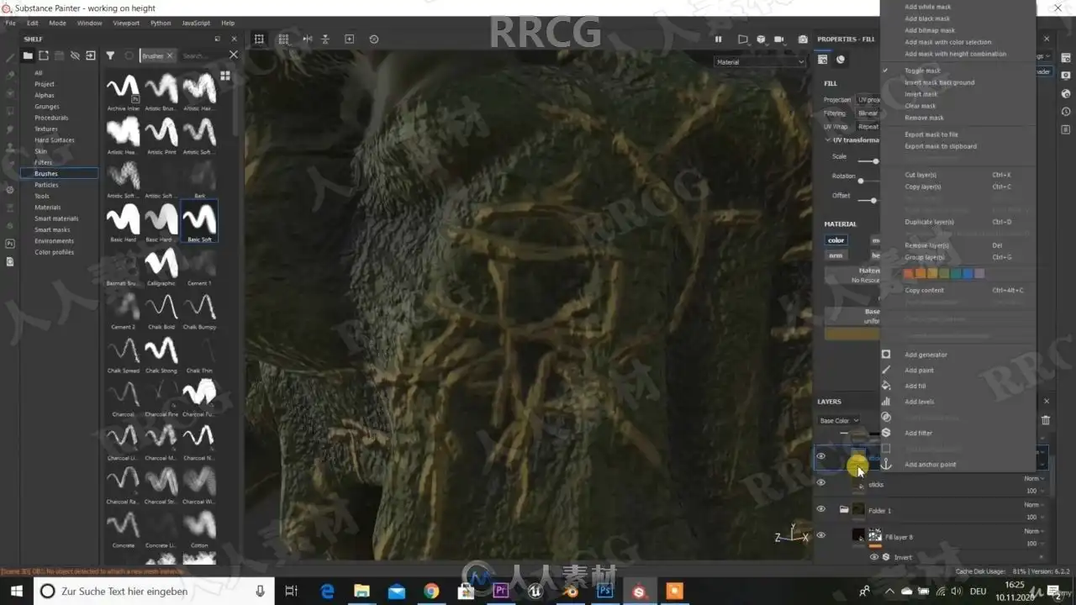Open the Base Color channel dropdown

(x=839, y=420)
